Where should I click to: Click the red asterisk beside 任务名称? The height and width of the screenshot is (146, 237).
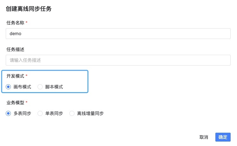tap(26, 23)
